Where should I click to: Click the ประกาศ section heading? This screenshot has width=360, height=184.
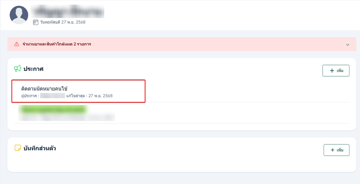coord(34,69)
